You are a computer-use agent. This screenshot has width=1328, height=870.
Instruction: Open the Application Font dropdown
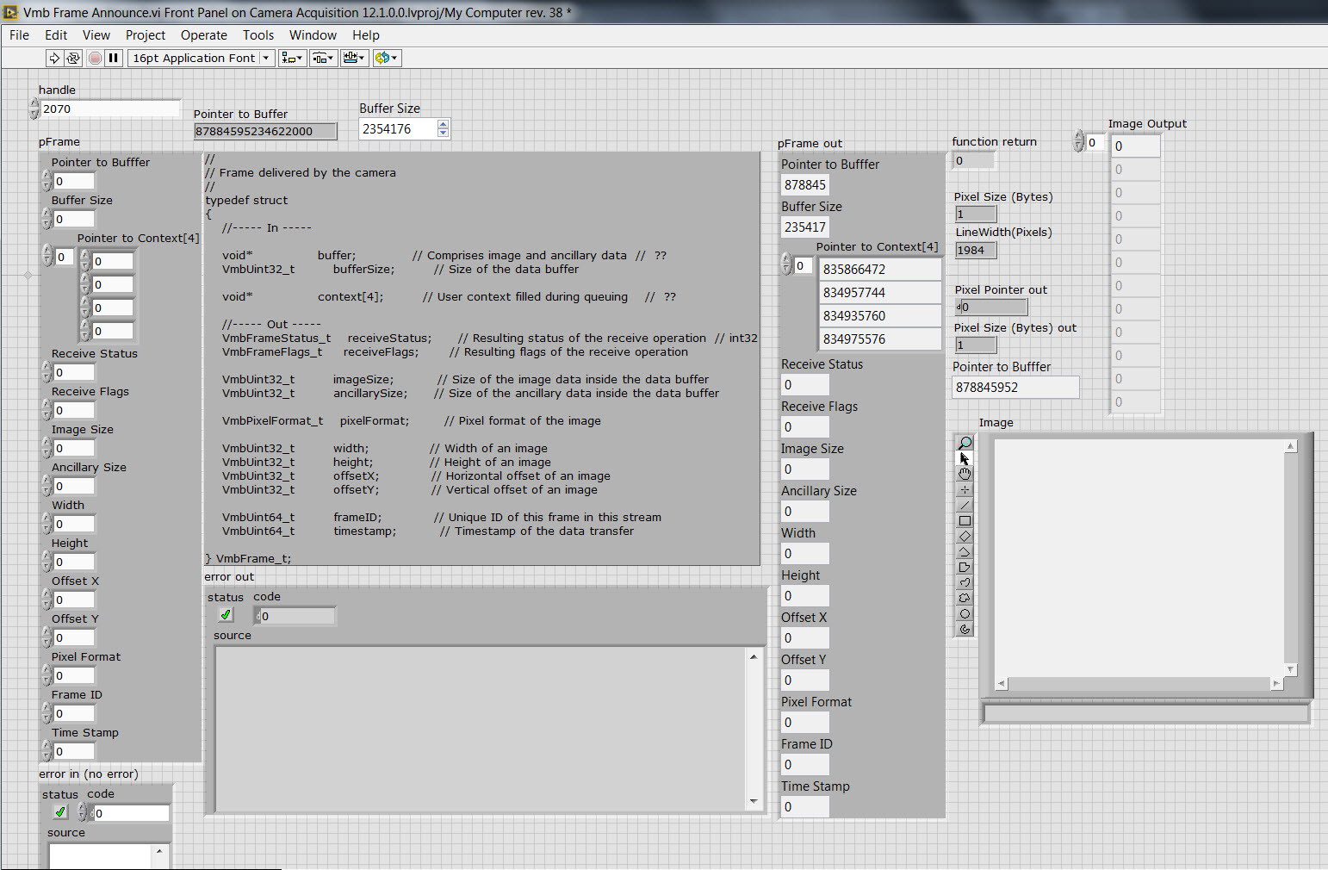[x=266, y=58]
